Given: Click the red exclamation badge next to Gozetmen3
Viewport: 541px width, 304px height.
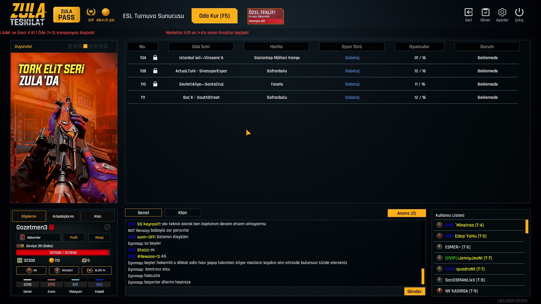Looking at the screenshot, I should [x=52, y=227].
